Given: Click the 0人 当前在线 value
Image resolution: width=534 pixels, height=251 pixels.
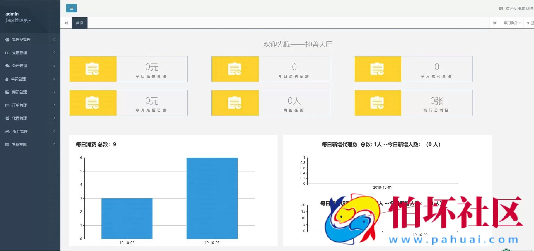Looking at the screenshot, I should pyautogui.click(x=294, y=101).
